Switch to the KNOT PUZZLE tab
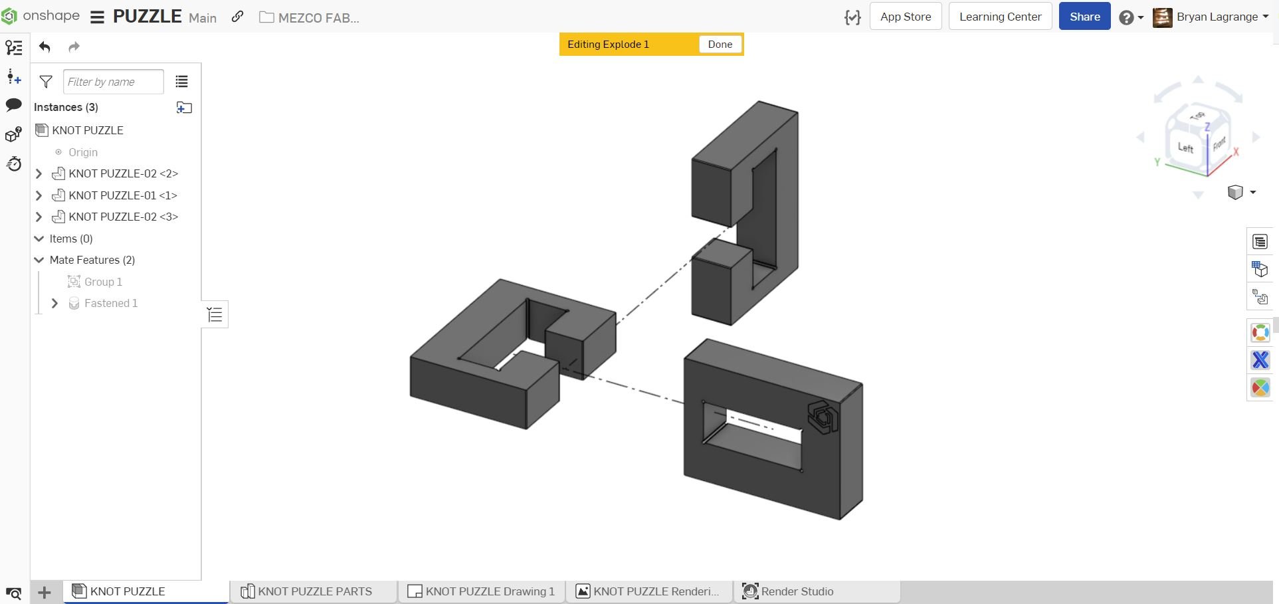The width and height of the screenshot is (1279, 604). [146, 591]
